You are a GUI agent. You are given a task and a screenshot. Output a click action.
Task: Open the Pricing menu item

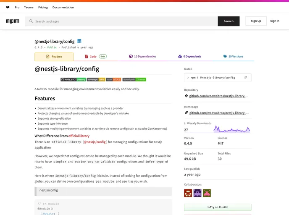point(43,8)
